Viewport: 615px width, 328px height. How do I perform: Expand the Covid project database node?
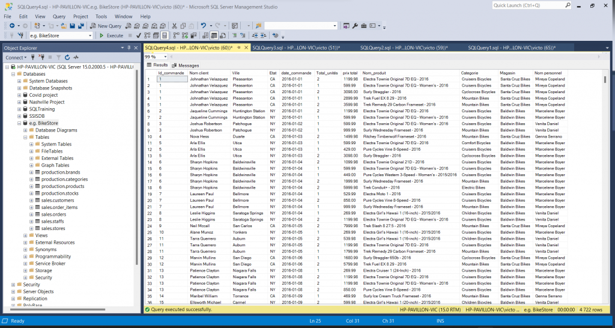tap(19, 95)
